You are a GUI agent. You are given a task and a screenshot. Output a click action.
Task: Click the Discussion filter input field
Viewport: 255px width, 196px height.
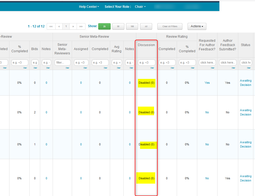tap(147, 62)
